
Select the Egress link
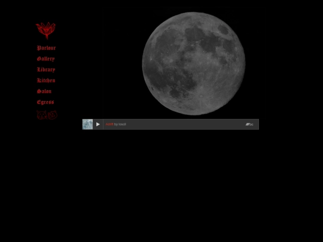tap(45, 102)
